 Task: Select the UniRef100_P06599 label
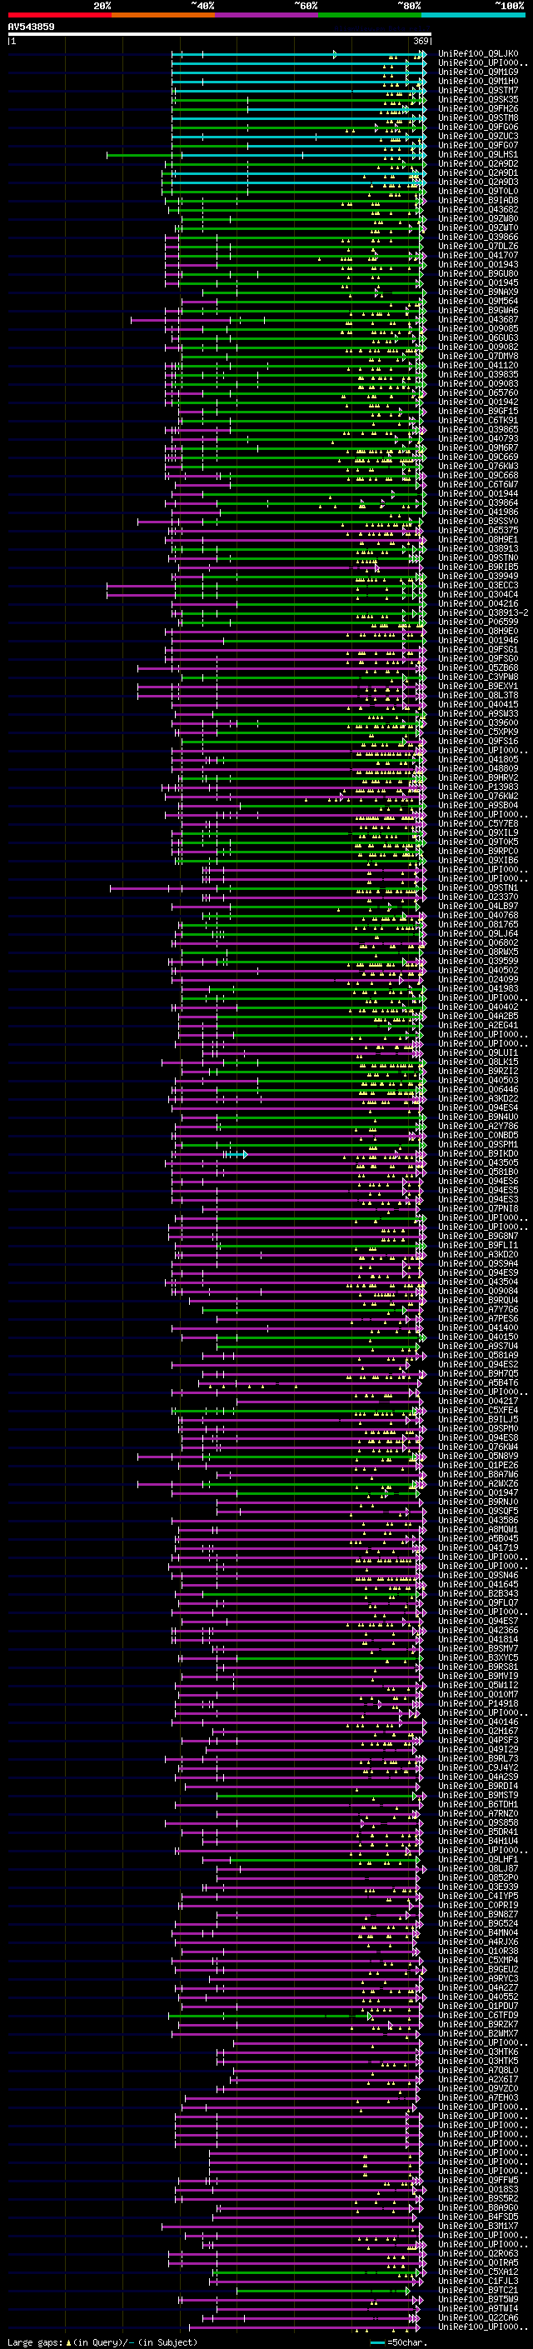tap(478, 622)
